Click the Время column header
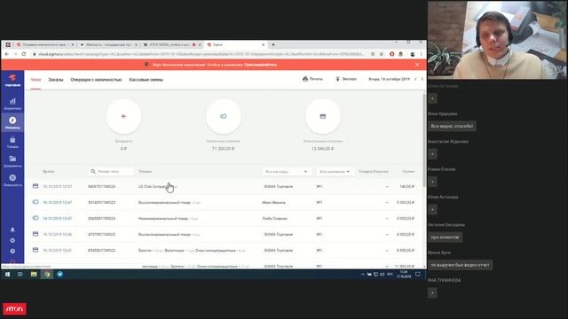Viewport: 568px width, 319px height. pyautogui.click(x=49, y=171)
